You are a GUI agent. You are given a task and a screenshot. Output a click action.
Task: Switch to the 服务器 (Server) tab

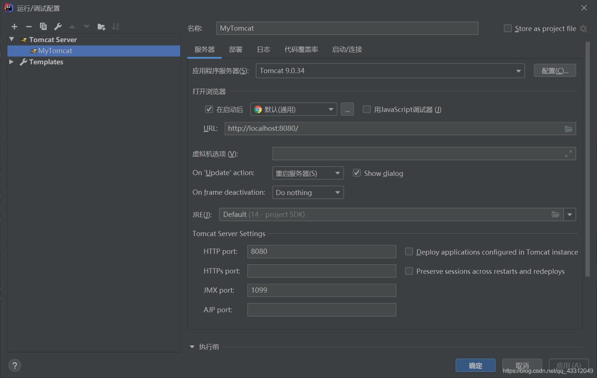click(205, 50)
